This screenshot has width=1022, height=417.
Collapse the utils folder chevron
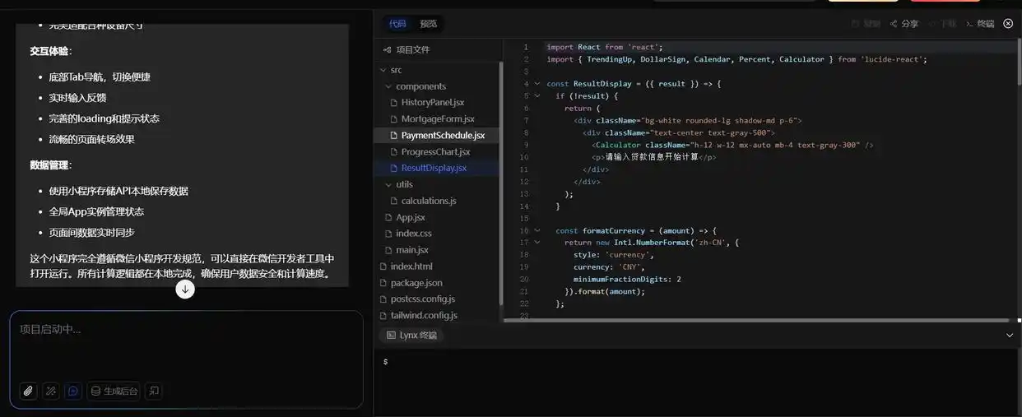coord(388,184)
